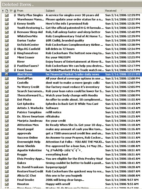This screenshot has height=189, width=142.
Task: Select sender approvals
Action: pyautogui.click(x=24, y=133)
